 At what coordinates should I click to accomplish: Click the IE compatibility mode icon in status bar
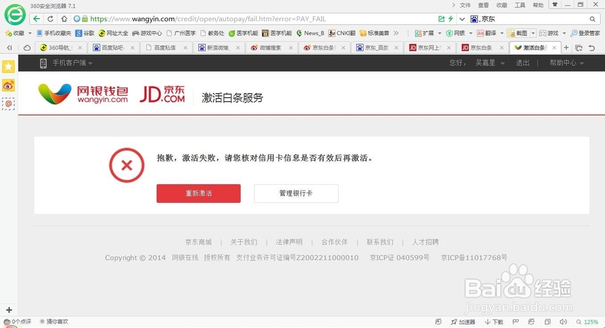coord(531,322)
